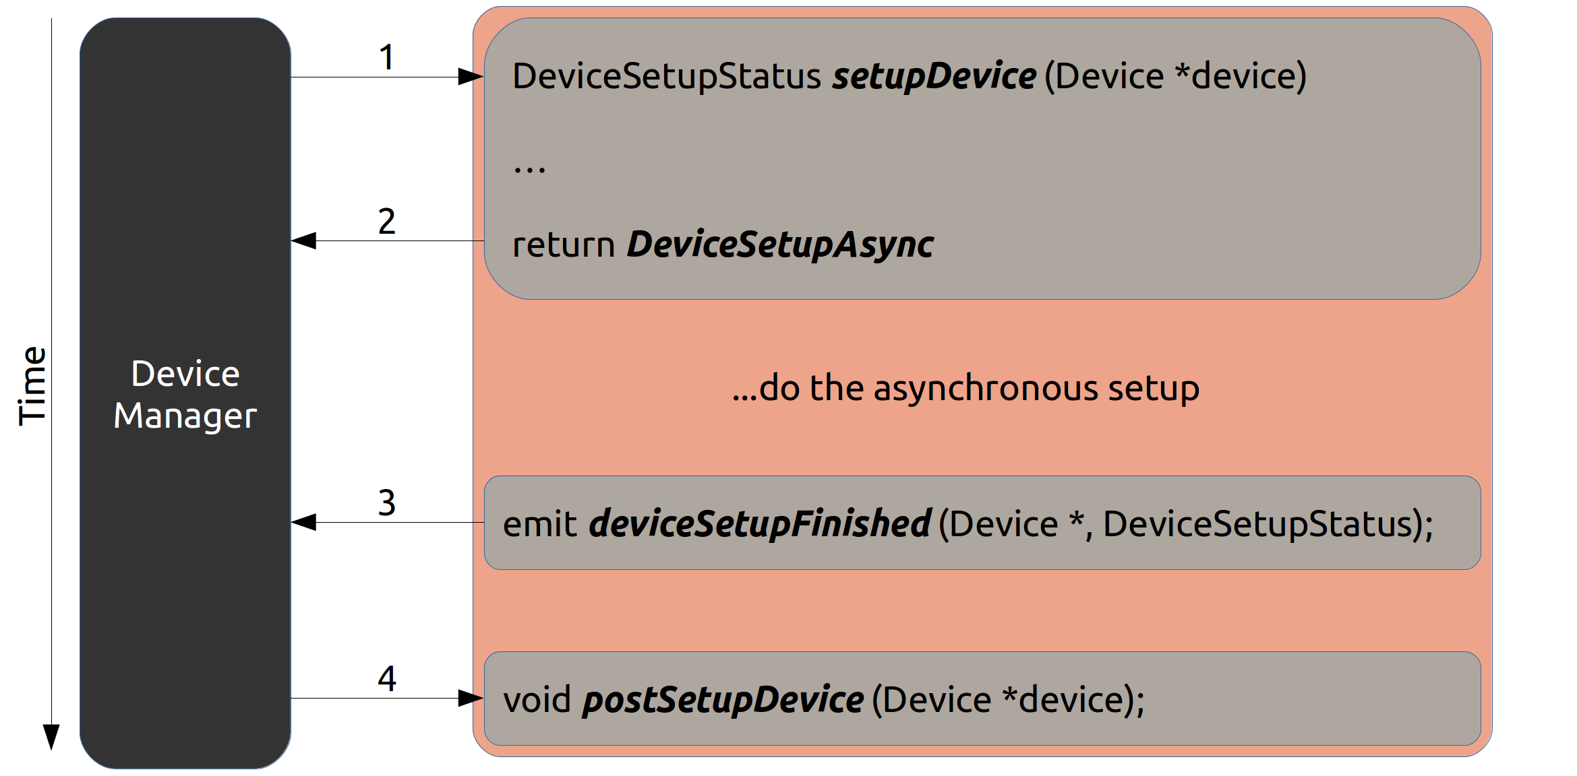Viewport: 1577px width, 776px height.
Task: Select the step number 2 label
Action: [x=386, y=222]
